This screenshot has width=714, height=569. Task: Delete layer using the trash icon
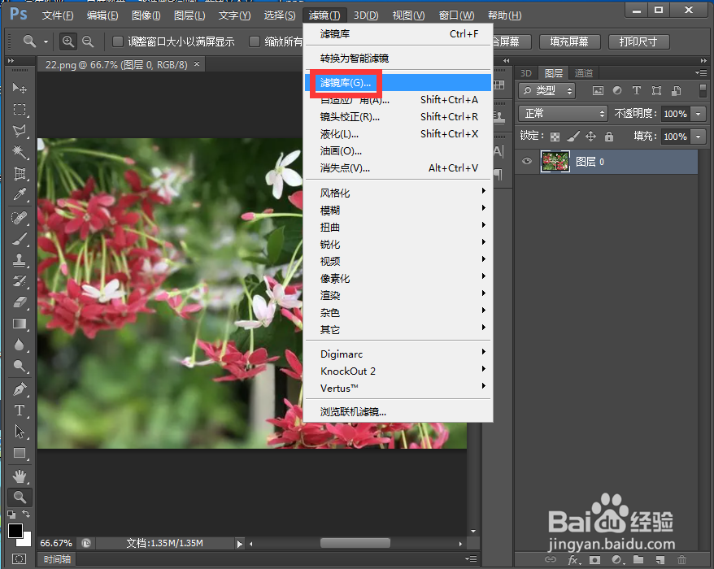pyautogui.click(x=683, y=558)
